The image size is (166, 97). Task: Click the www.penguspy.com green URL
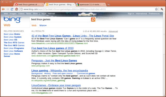[x=40, y=66]
